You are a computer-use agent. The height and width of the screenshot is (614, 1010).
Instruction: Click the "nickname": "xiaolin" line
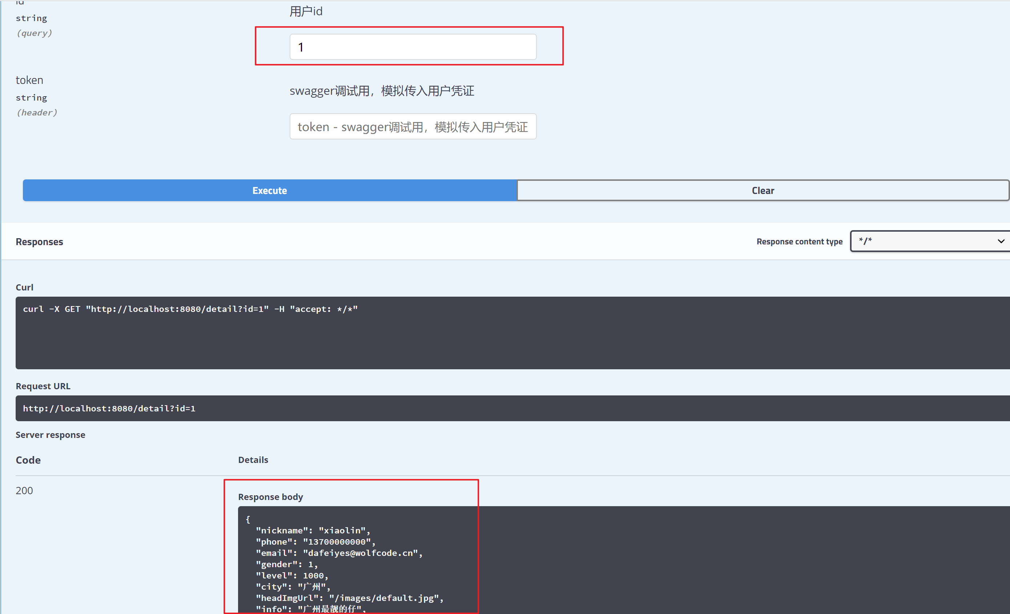click(313, 530)
